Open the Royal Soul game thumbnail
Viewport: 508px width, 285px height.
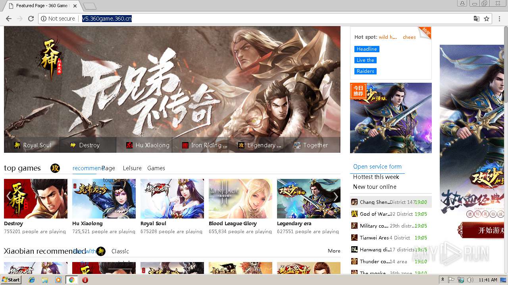[172, 199]
